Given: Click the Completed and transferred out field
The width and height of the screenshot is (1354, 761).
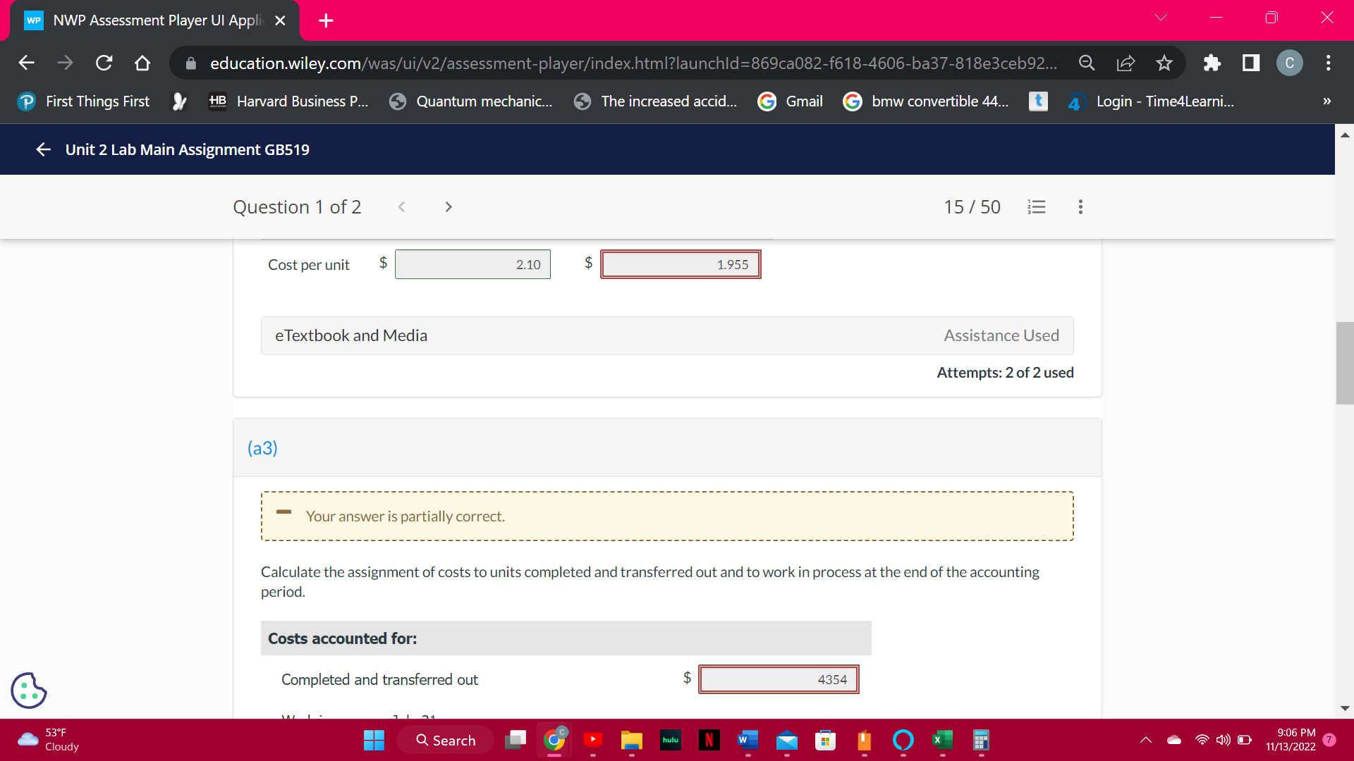Looking at the screenshot, I should [779, 679].
